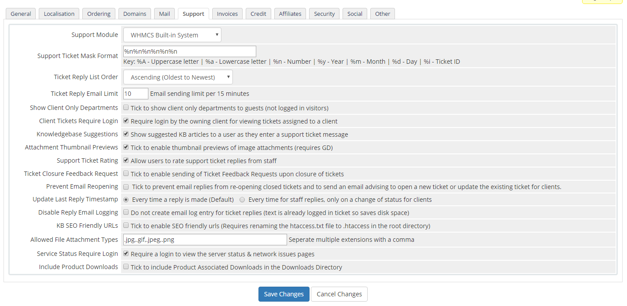Expand the Ticket Reply List Order dropdown
This screenshot has width=627, height=306.
tap(178, 77)
